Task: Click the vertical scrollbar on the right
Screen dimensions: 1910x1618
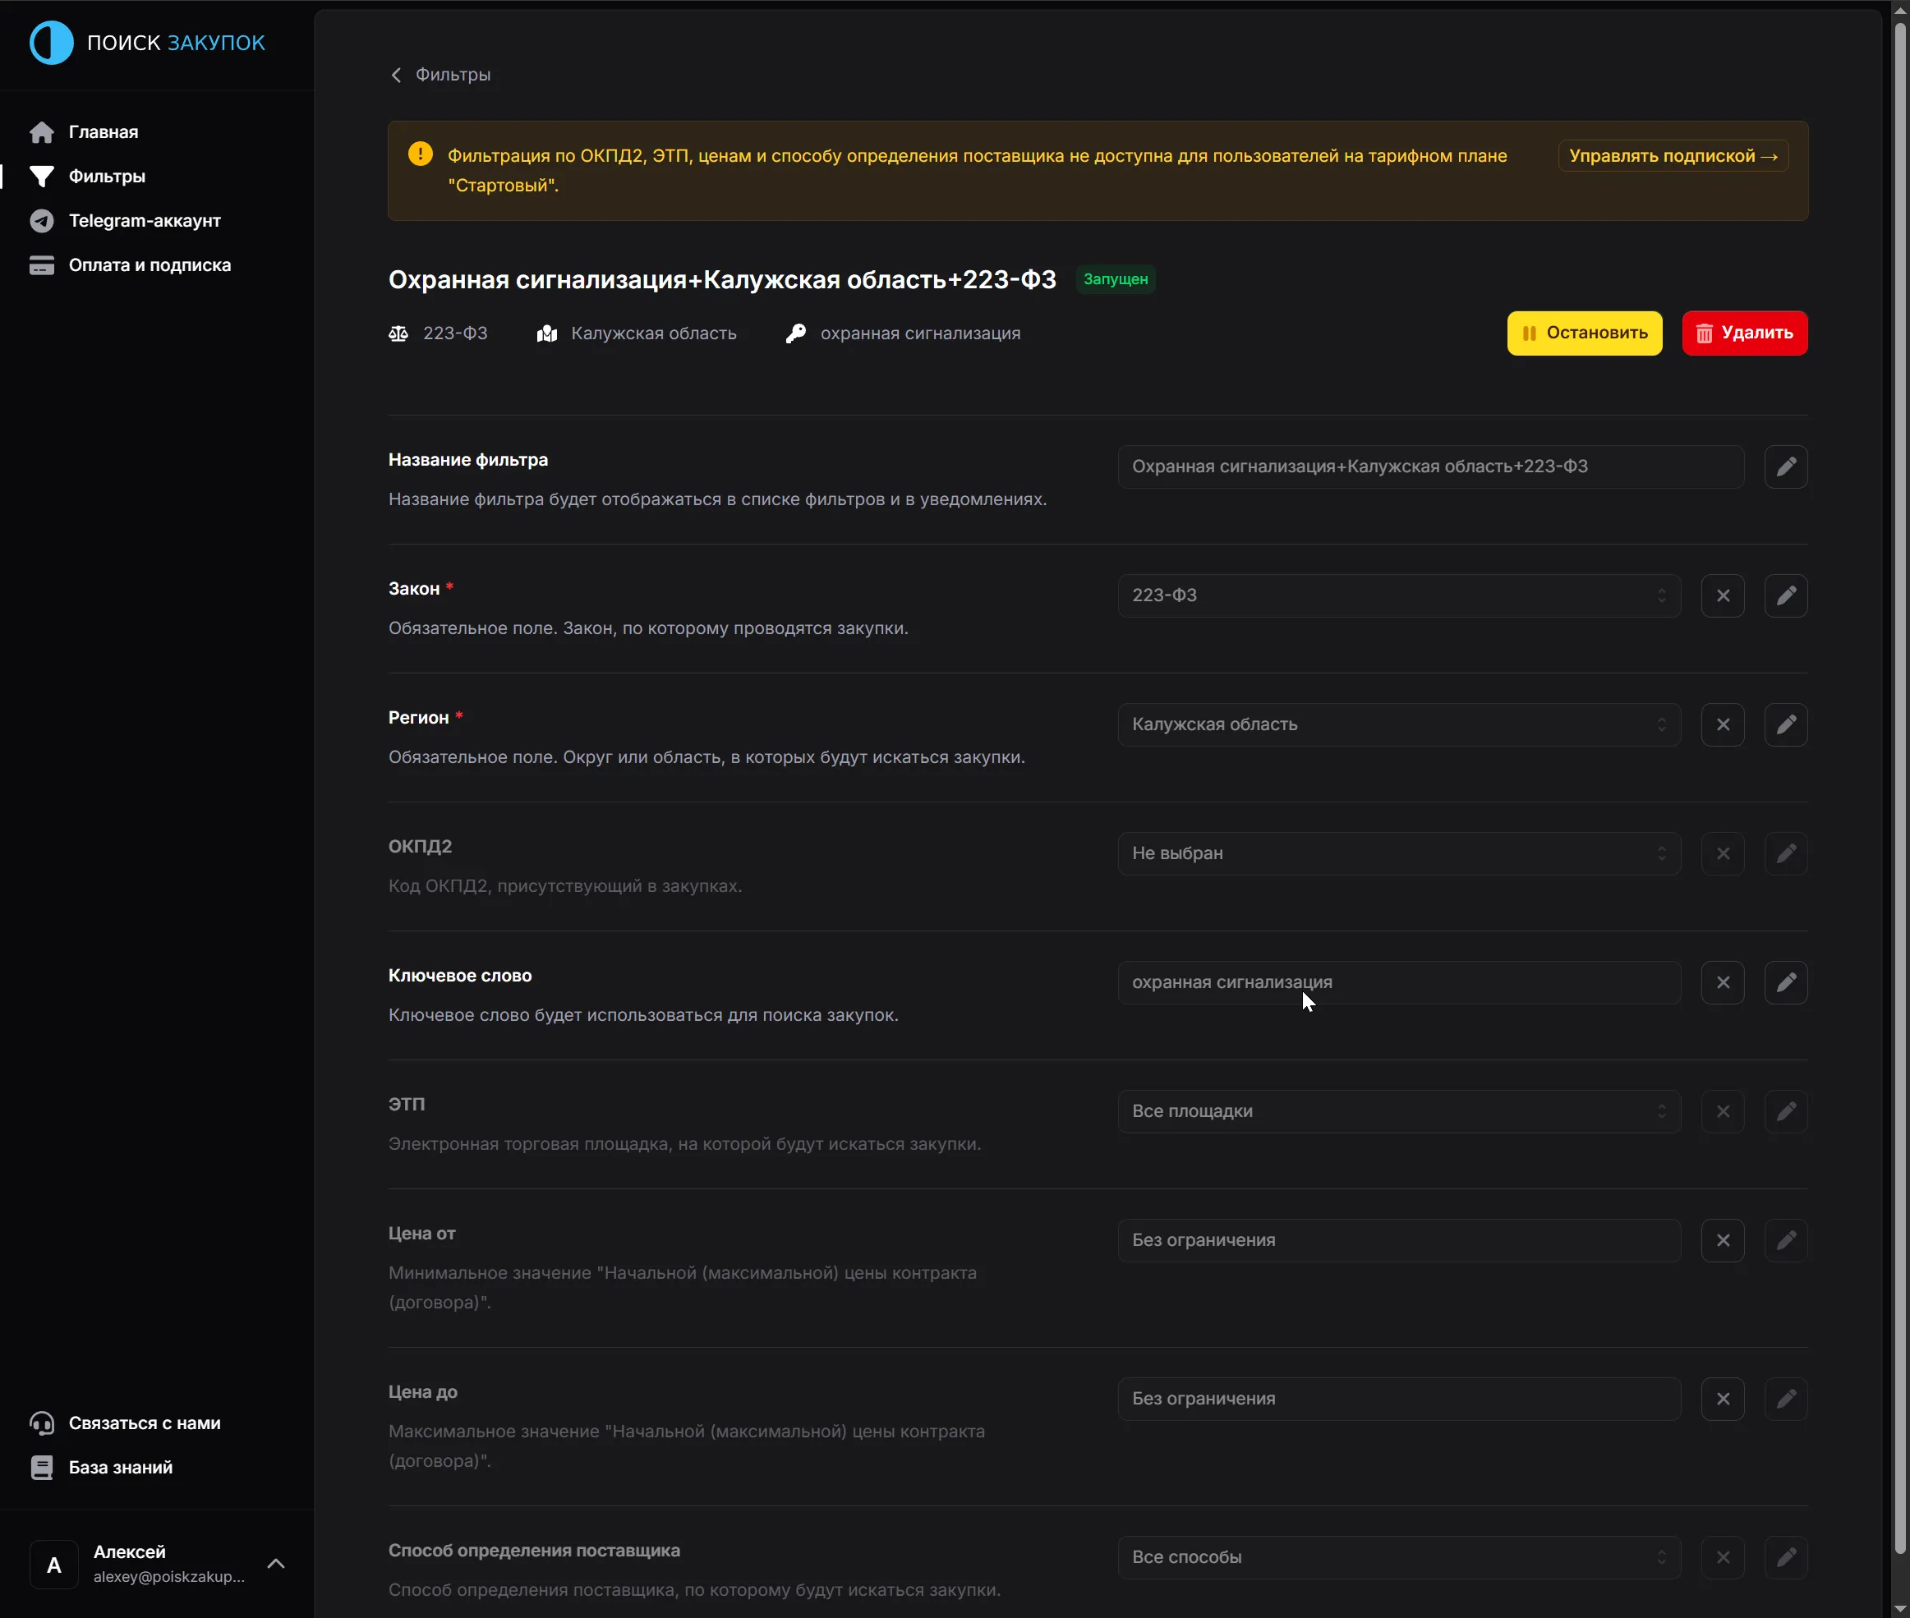Action: [x=1900, y=788]
